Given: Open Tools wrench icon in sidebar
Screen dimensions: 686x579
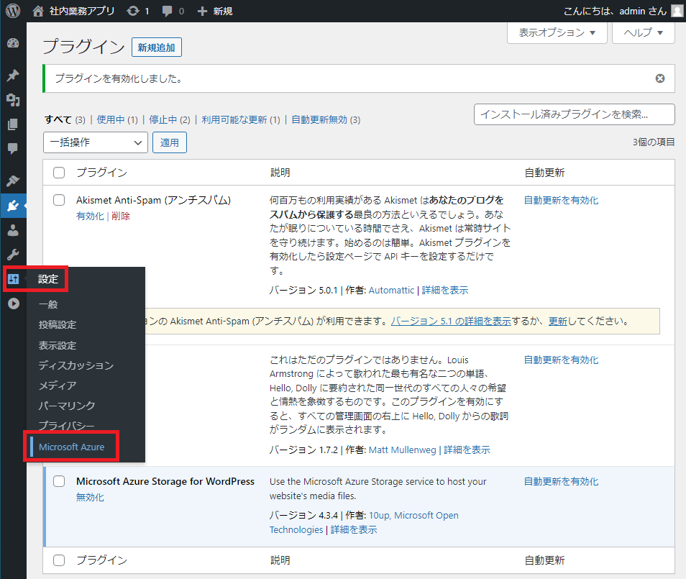Looking at the screenshot, I should coord(13,255).
